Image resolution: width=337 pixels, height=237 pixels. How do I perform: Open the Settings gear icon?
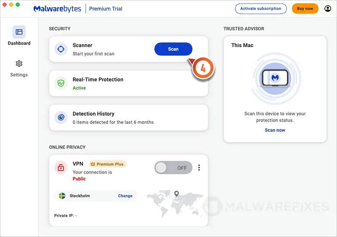(x=19, y=64)
